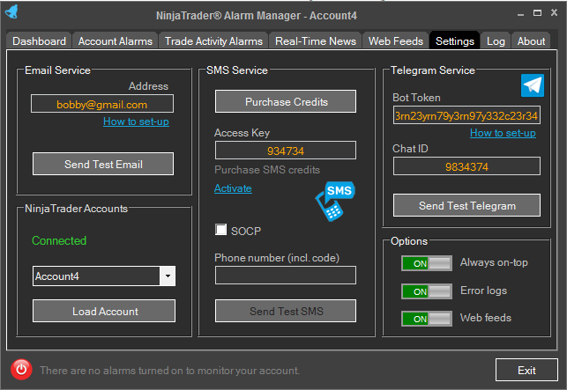Minimize the Alarm Manager window
The height and width of the screenshot is (390, 567).
[x=521, y=14]
